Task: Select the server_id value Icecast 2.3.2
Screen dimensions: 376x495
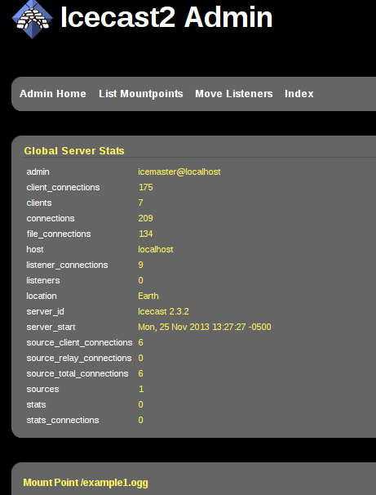Action: click(163, 311)
